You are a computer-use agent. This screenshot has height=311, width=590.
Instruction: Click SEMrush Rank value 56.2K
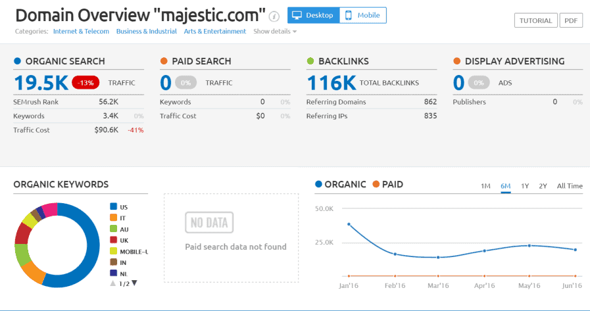[109, 102]
